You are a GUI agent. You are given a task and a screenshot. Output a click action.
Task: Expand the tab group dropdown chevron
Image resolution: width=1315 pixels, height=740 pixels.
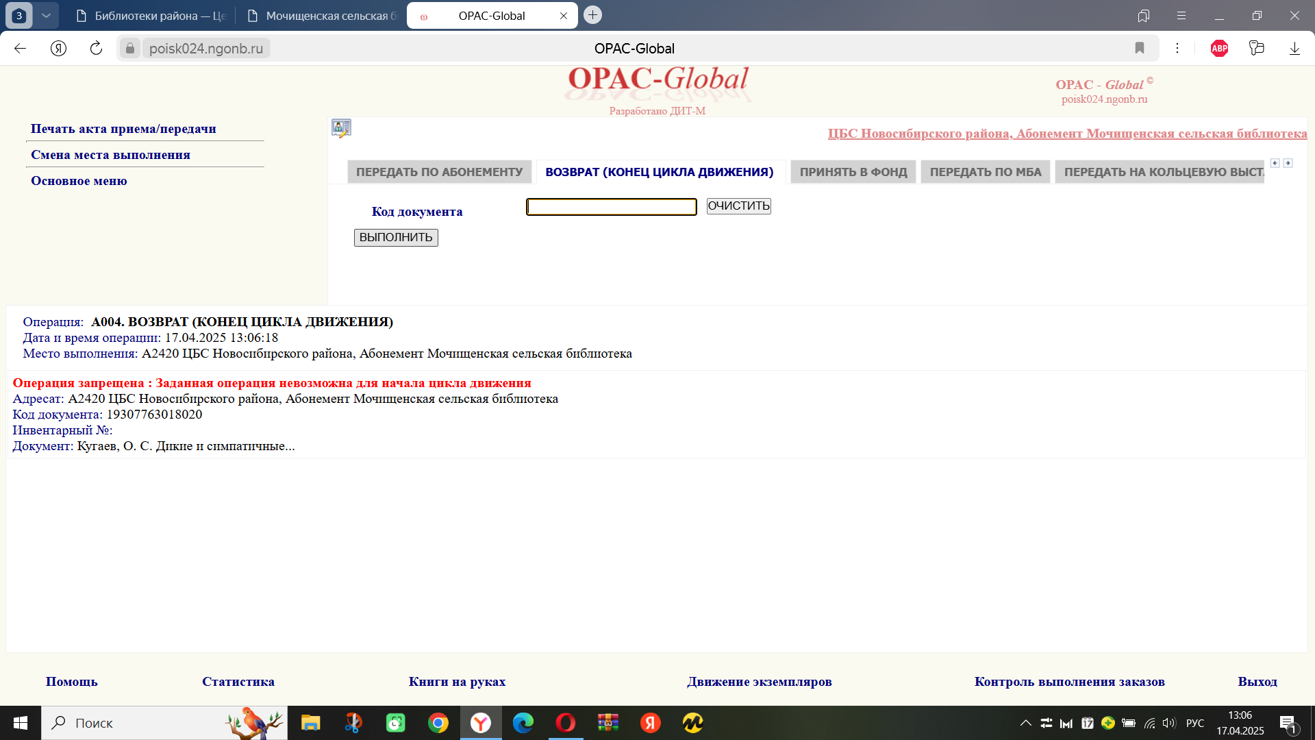[46, 15]
